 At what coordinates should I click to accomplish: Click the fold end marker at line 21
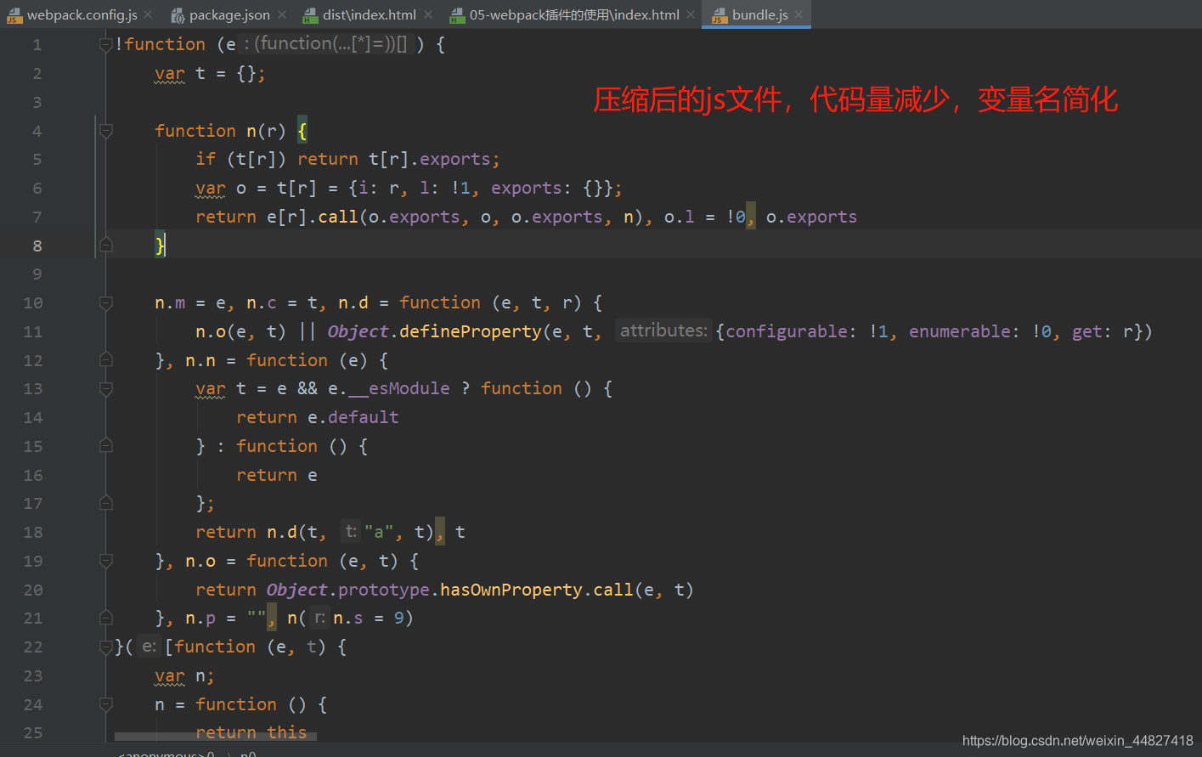[x=106, y=618]
